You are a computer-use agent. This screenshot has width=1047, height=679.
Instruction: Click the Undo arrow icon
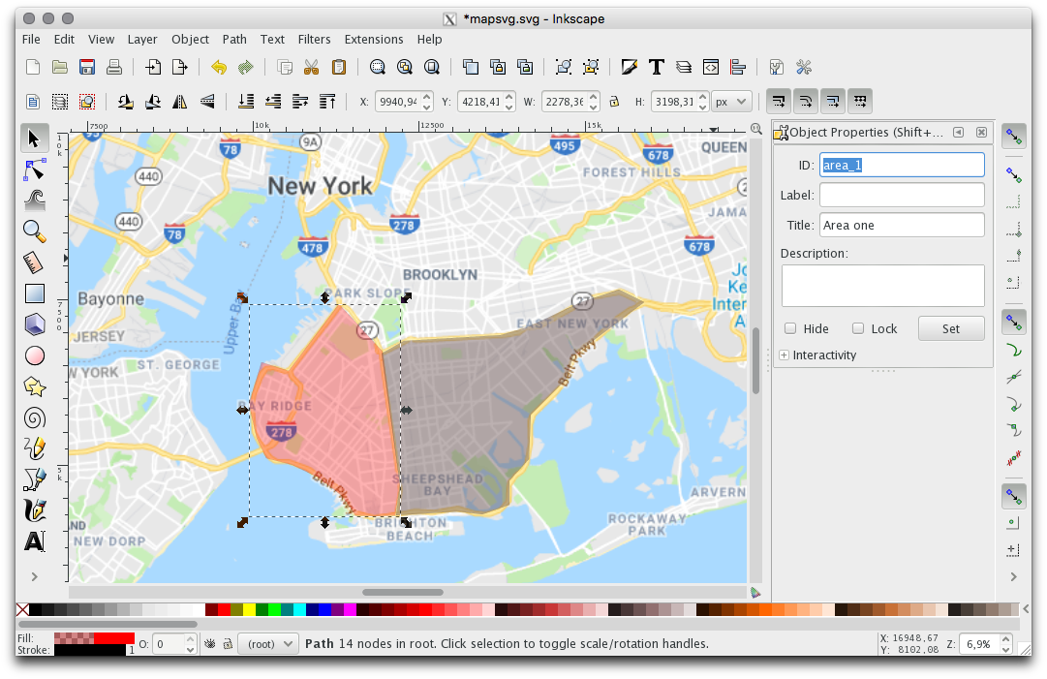pyautogui.click(x=219, y=67)
